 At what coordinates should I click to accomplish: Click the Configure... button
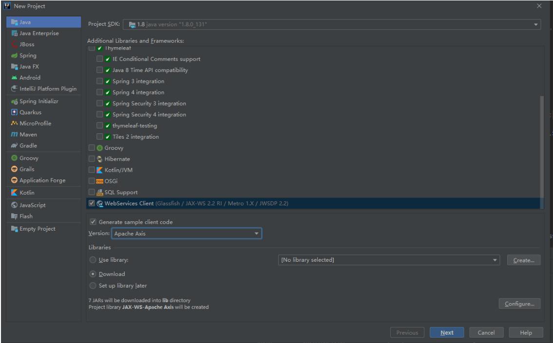coord(519,304)
